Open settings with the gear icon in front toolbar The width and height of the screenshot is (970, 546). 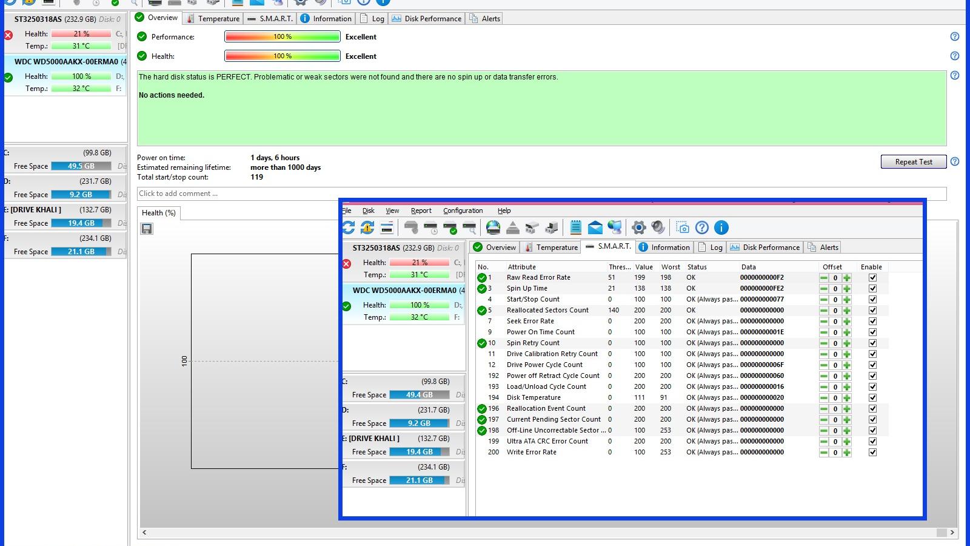(x=639, y=227)
